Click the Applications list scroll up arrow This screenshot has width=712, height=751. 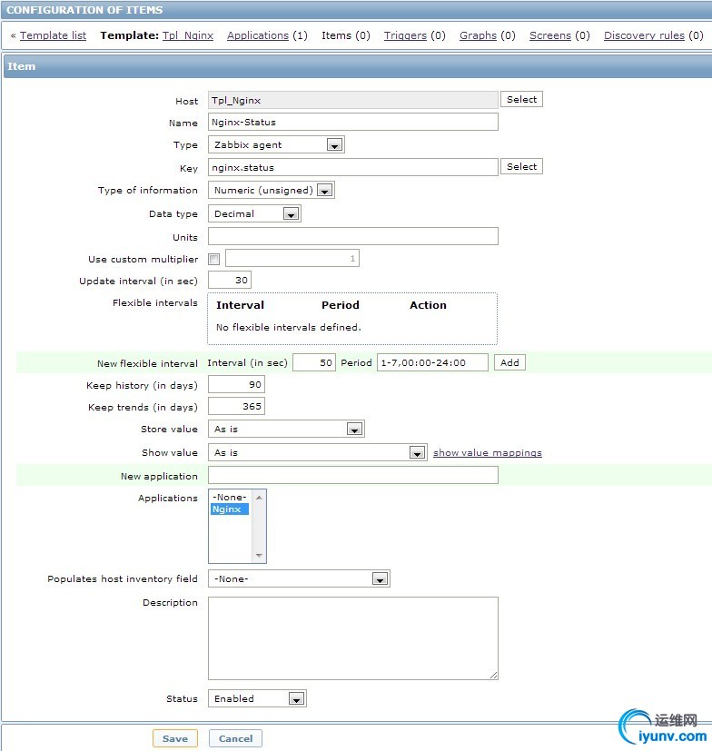tap(259, 498)
